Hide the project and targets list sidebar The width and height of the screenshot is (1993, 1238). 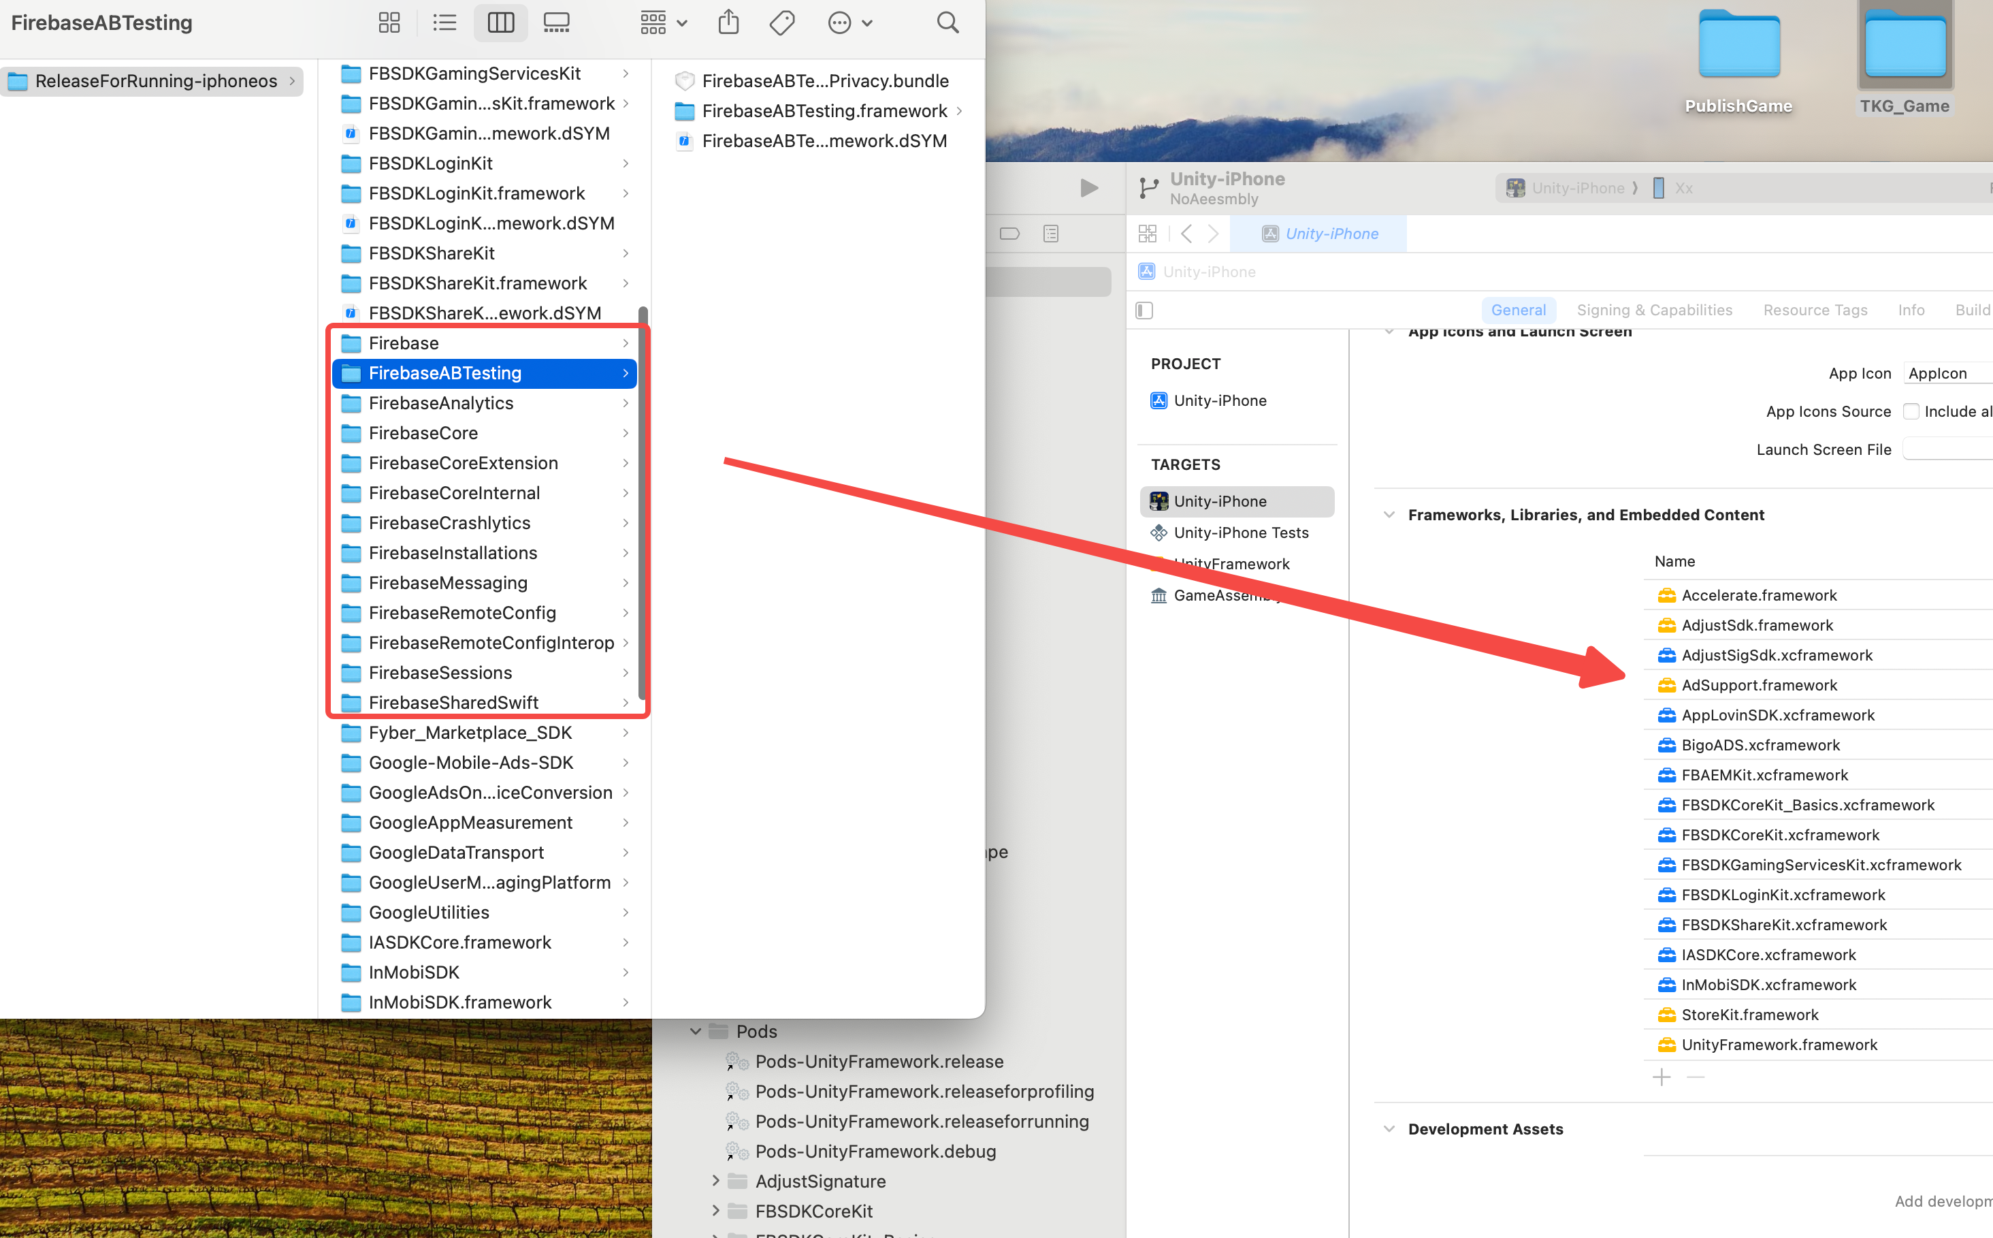click(1144, 311)
